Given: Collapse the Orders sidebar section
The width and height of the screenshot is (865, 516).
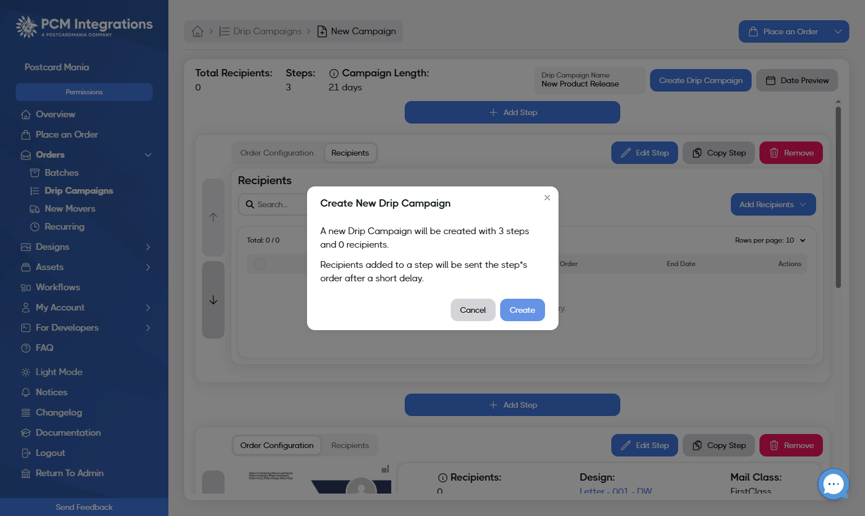Looking at the screenshot, I should coord(148,155).
